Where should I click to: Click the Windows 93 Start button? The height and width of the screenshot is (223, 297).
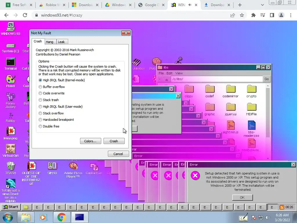(x=11, y=207)
